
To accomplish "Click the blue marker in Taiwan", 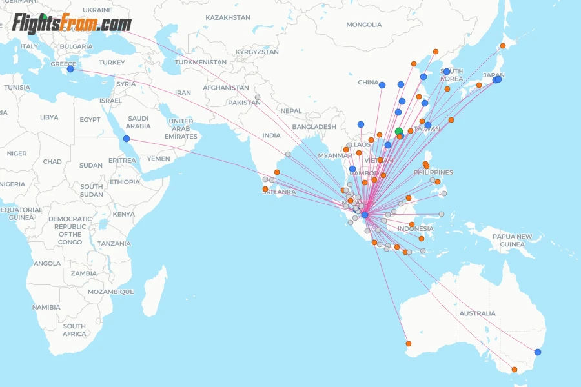I will tap(428, 125).
